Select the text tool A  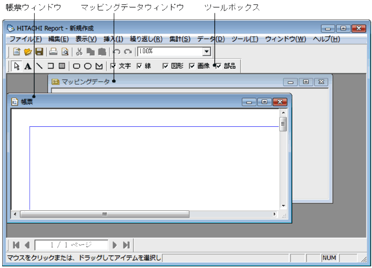[x=28, y=66]
